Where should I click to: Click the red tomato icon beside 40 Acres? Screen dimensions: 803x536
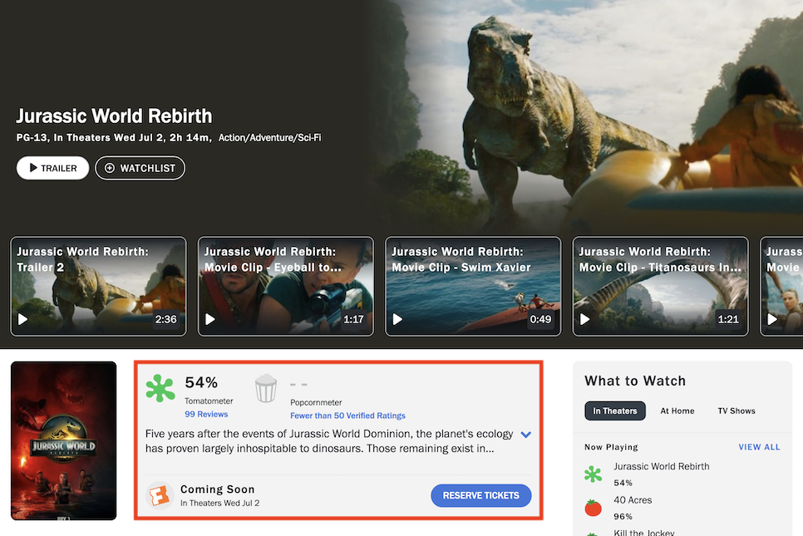pos(593,508)
